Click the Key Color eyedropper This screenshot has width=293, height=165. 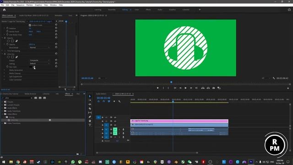tap(34, 66)
